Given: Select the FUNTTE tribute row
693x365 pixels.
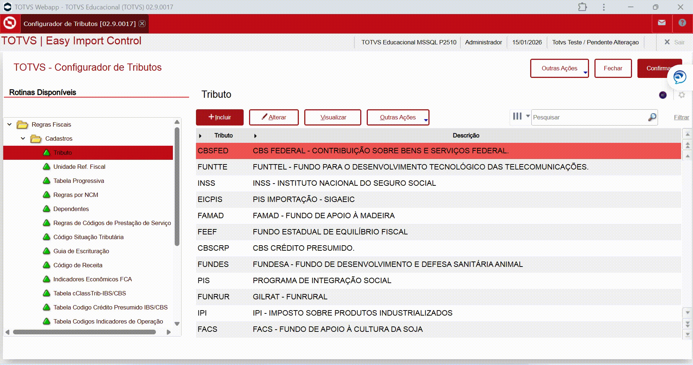Looking at the screenshot, I should coord(439,167).
